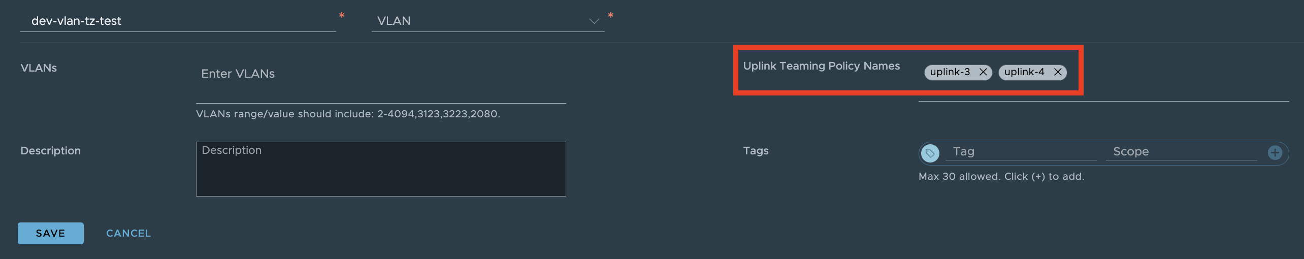
Task: Click into the Enter VLANs field
Action: pyautogui.click(x=381, y=74)
